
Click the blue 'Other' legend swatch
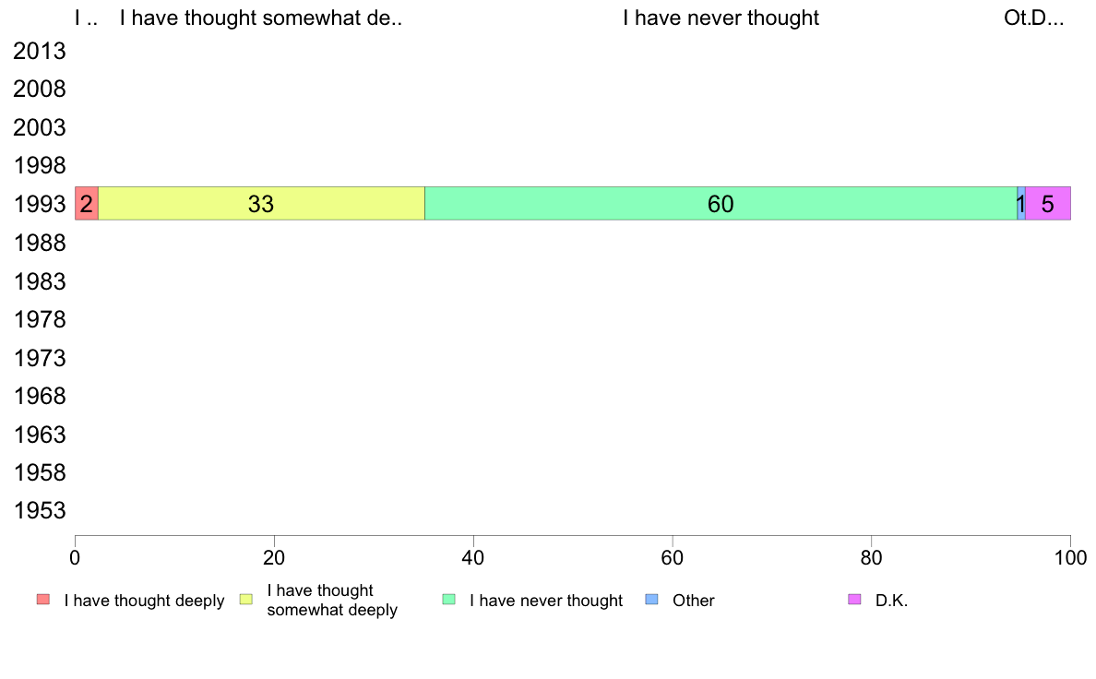pos(651,600)
